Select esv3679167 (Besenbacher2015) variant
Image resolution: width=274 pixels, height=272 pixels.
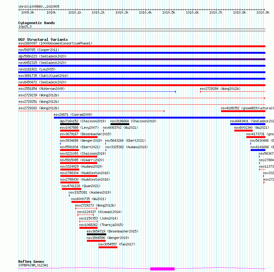[79, 137]
